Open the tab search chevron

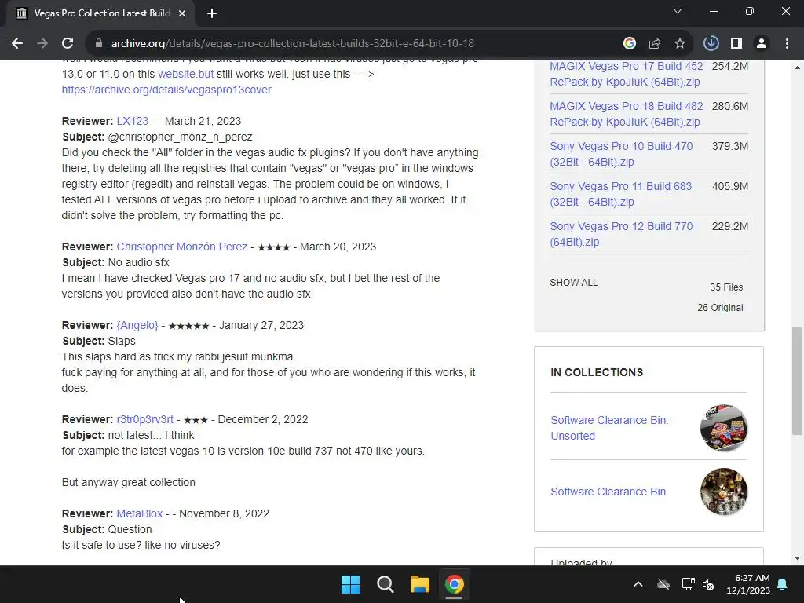[678, 11]
